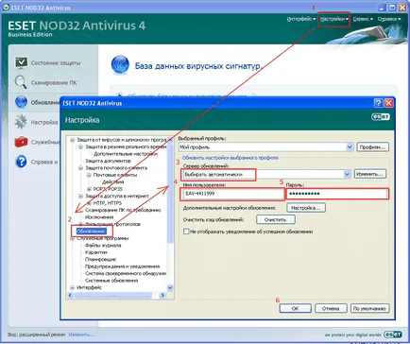Click the tree's vertical scrollbar down arrow
This screenshot has width=410, height=344.
[x=170, y=287]
